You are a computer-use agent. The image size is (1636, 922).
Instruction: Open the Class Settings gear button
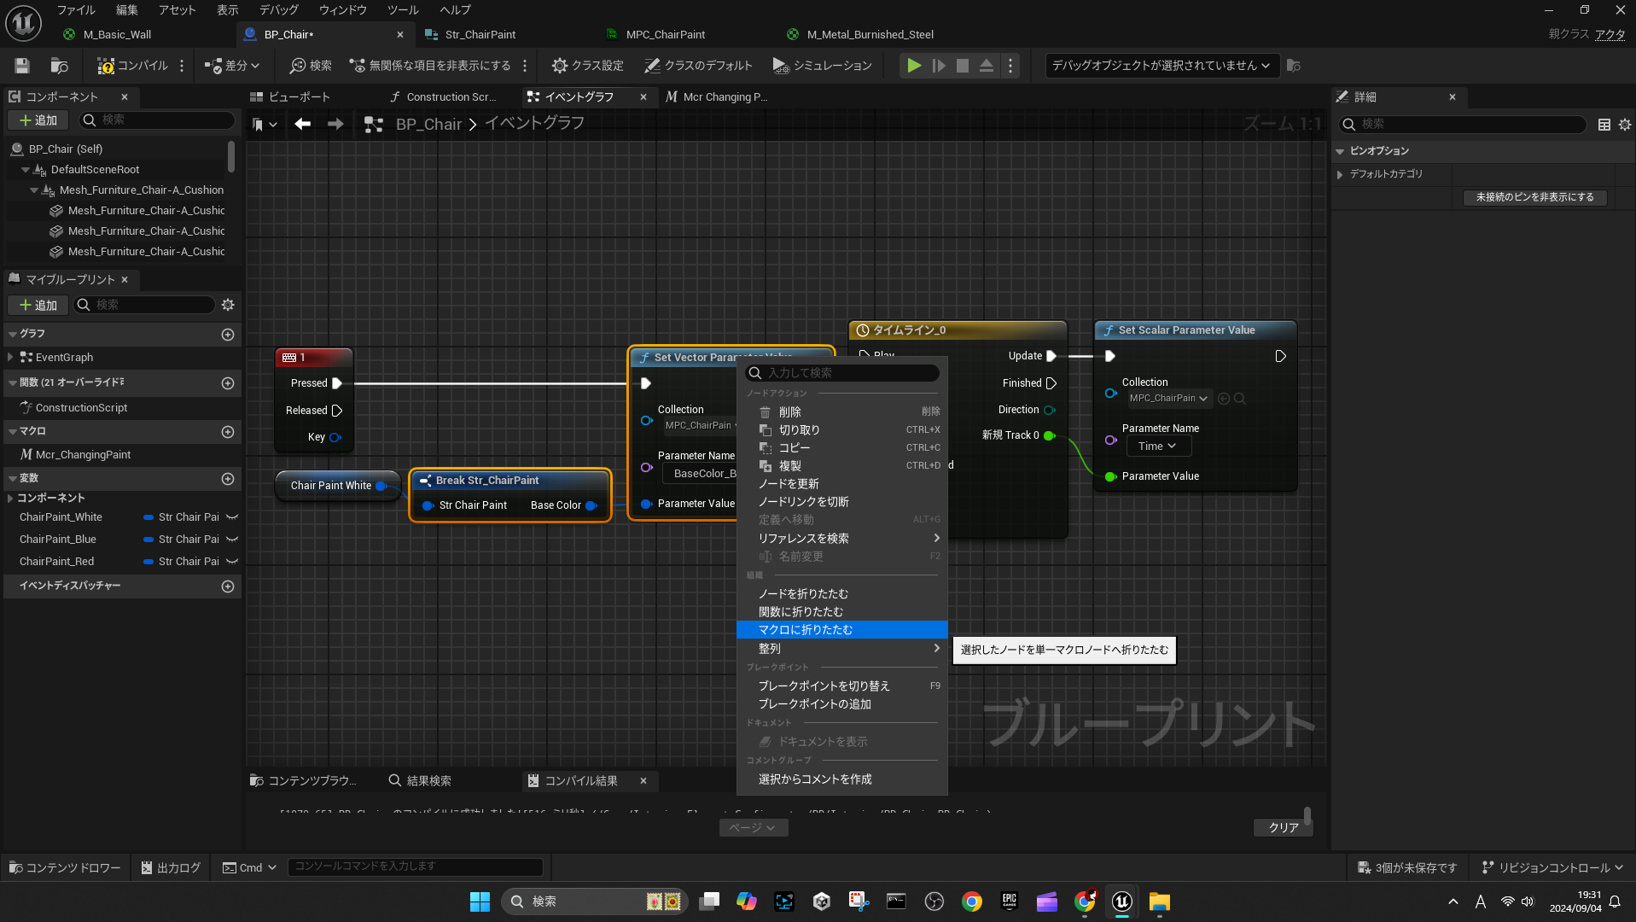(x=587, y=66)
